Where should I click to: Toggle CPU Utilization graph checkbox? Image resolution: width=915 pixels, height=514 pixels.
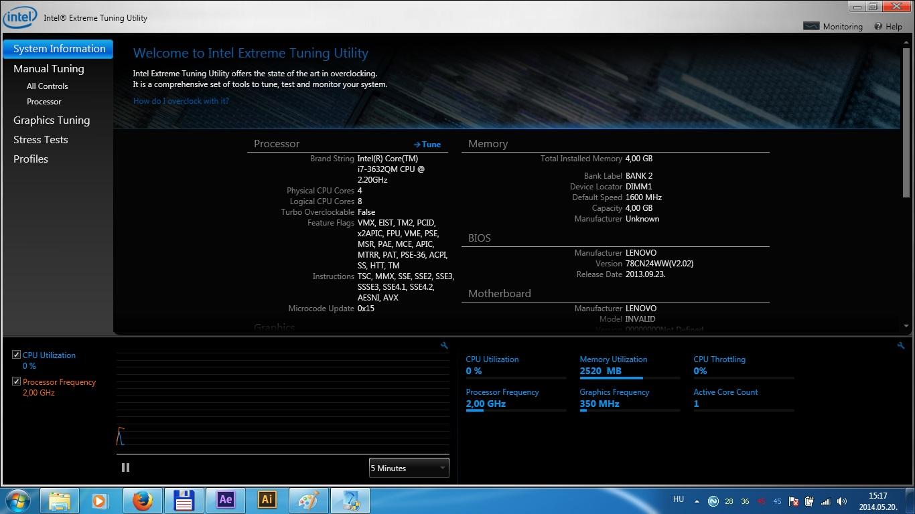tap(16, 355)
